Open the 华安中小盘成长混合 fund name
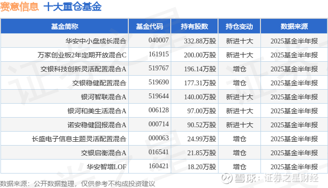The image size is (328, 188). [96, 41]
